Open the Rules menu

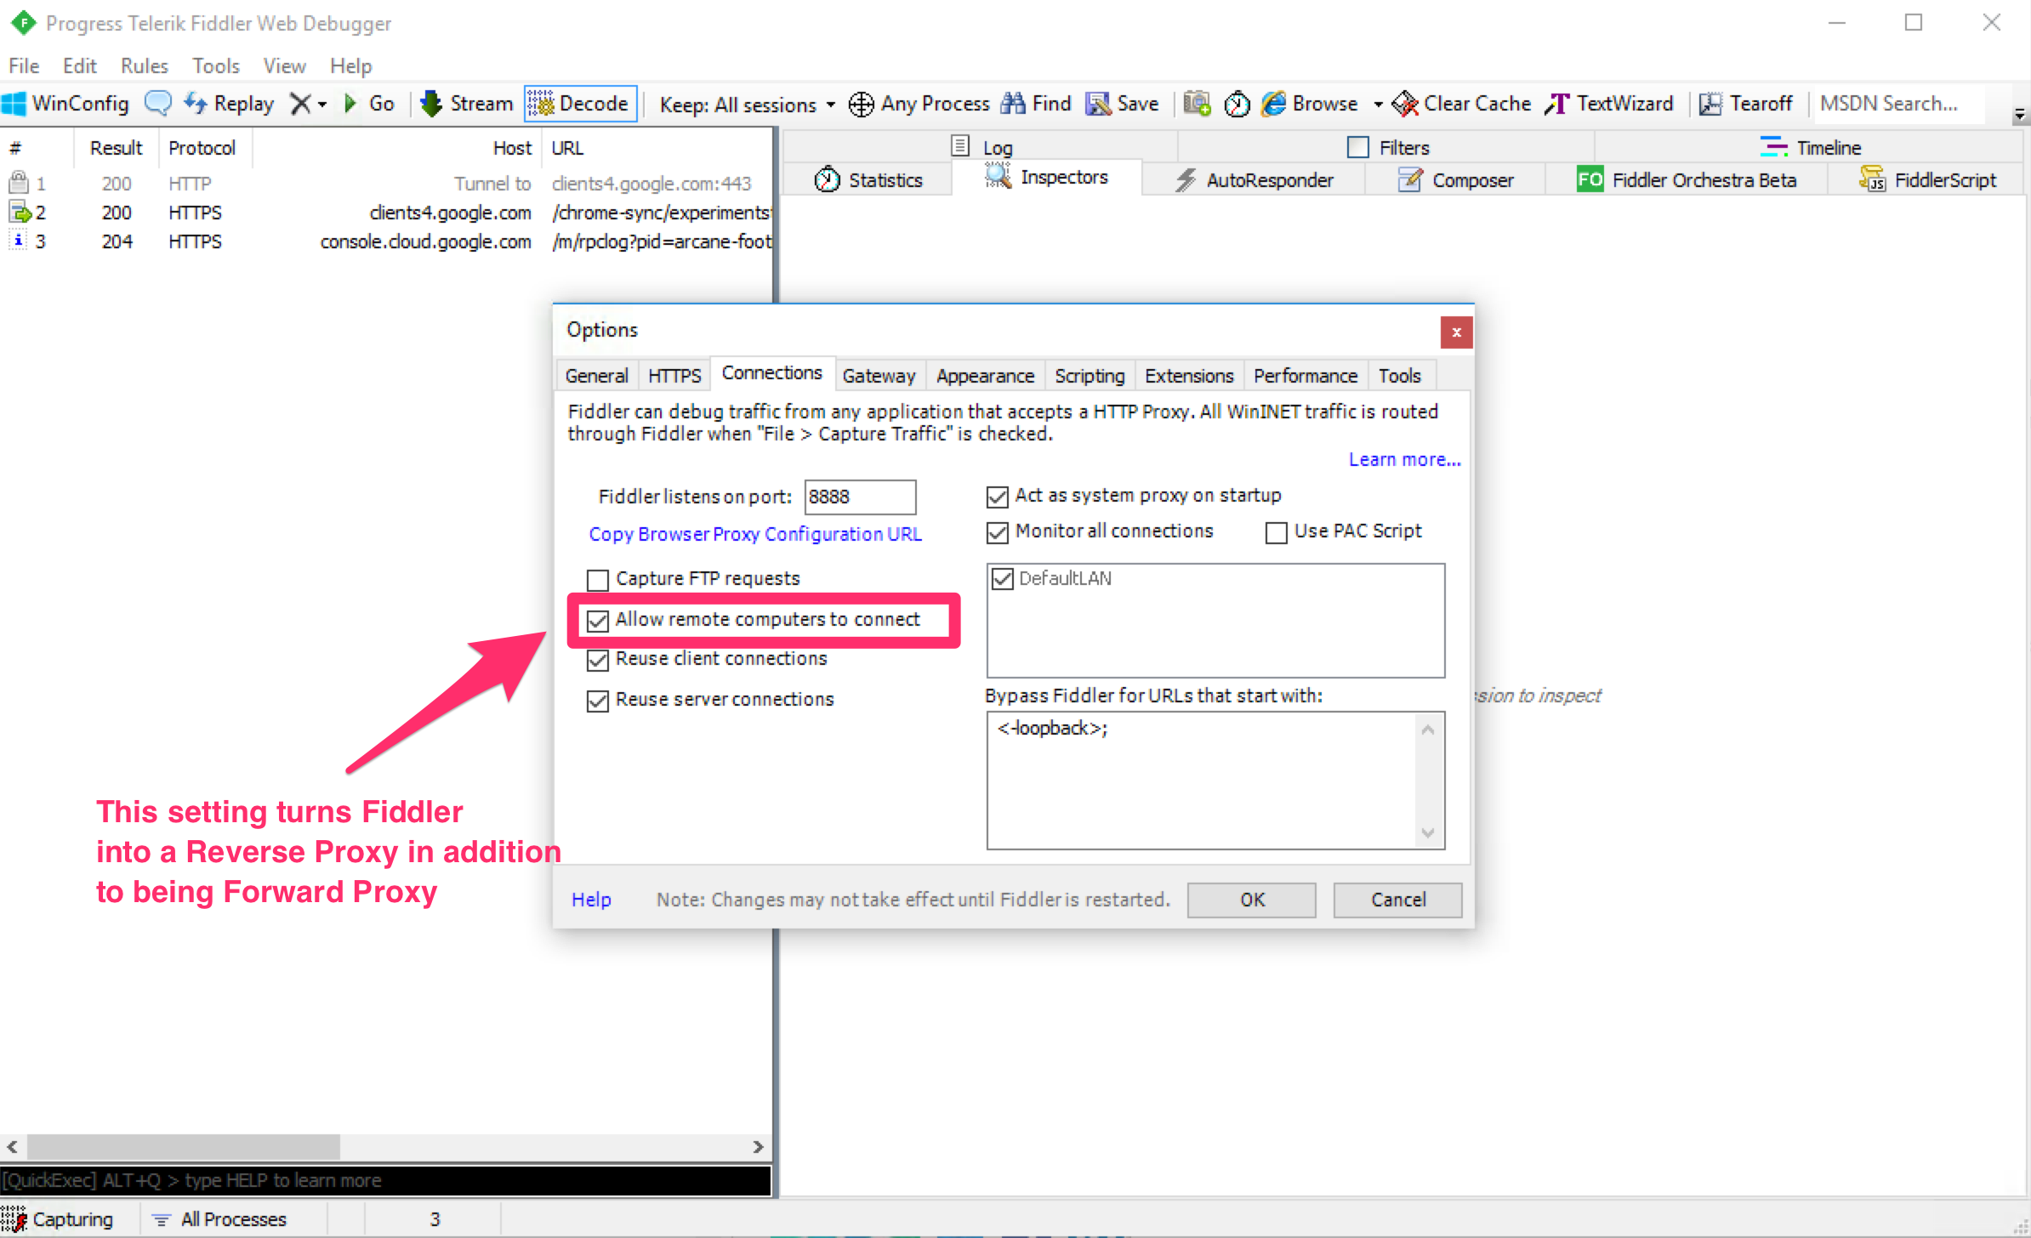click(x=144, y=65)
